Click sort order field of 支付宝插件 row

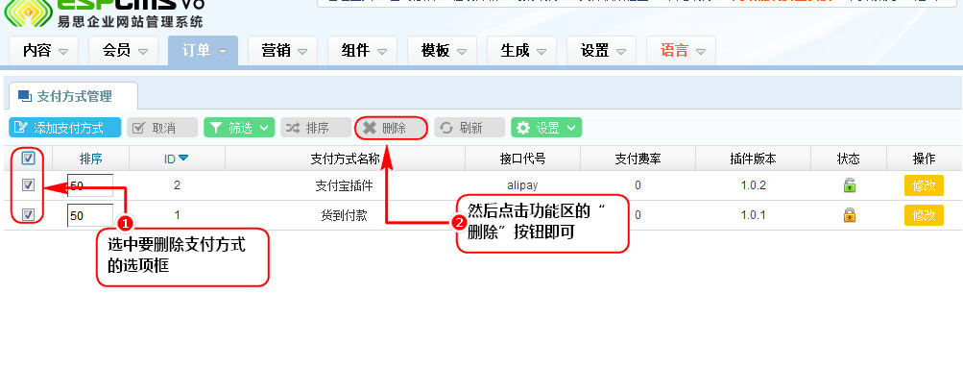tap(89, 185)
